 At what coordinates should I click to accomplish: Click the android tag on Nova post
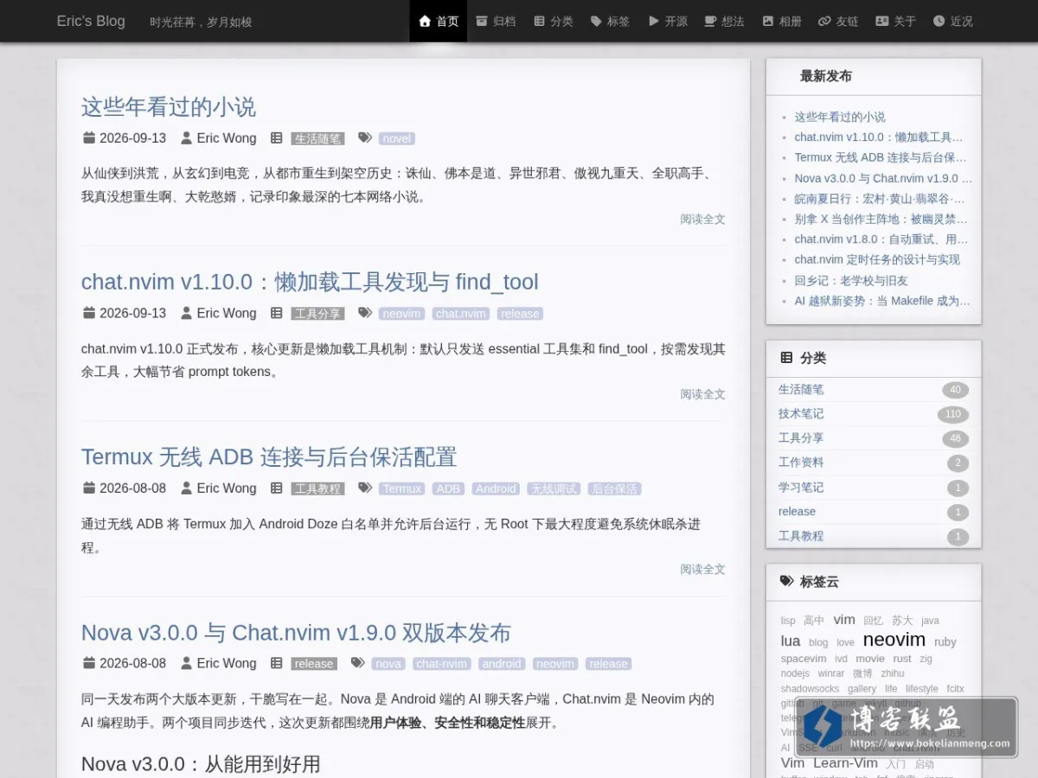point(502,664)
